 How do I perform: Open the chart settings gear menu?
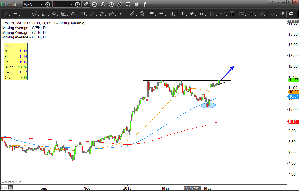pyautogui.click(x=48, y=4)
